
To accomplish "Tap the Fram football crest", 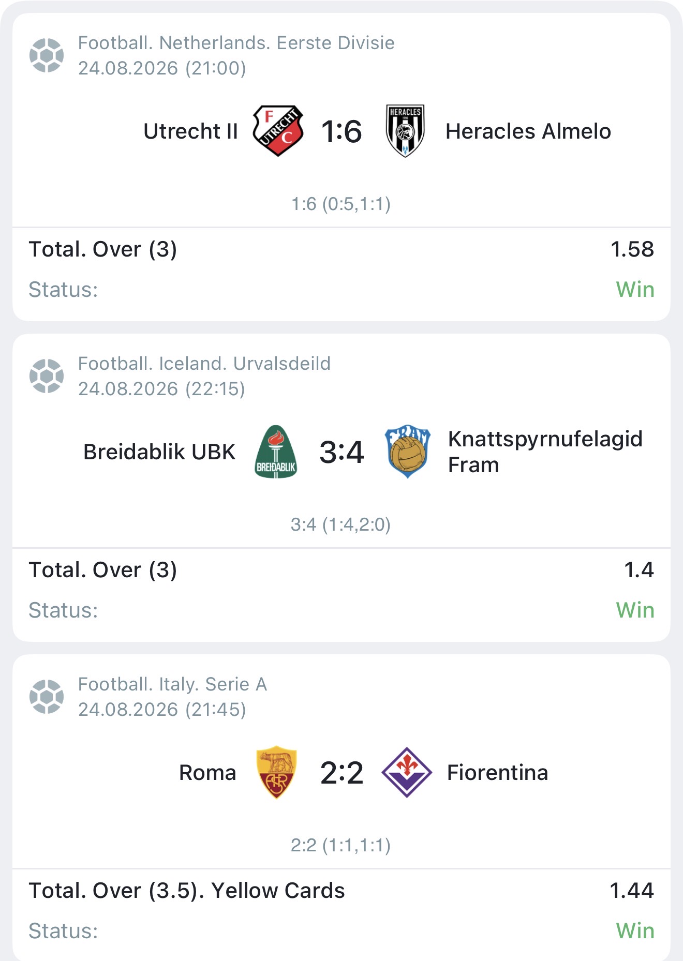I will coord(407,452).
